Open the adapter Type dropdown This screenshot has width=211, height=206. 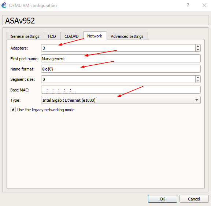click(x=121, y=100)
